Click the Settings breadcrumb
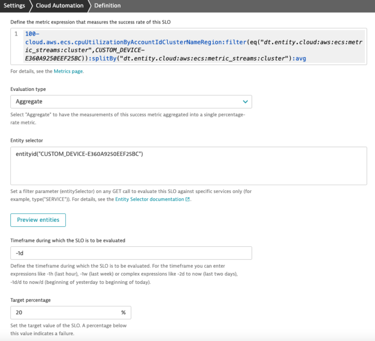This screenshot has height=341, width=375. pos(14,5)
